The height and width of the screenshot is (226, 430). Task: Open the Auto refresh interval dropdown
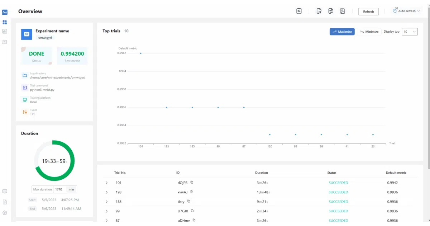pos(407,11)
